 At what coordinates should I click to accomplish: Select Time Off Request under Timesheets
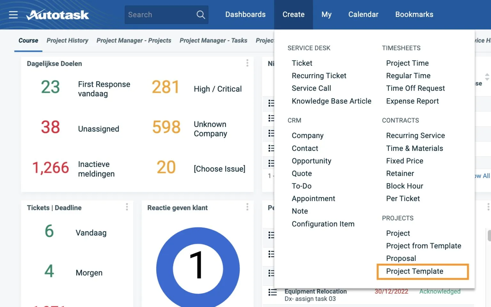415,88
